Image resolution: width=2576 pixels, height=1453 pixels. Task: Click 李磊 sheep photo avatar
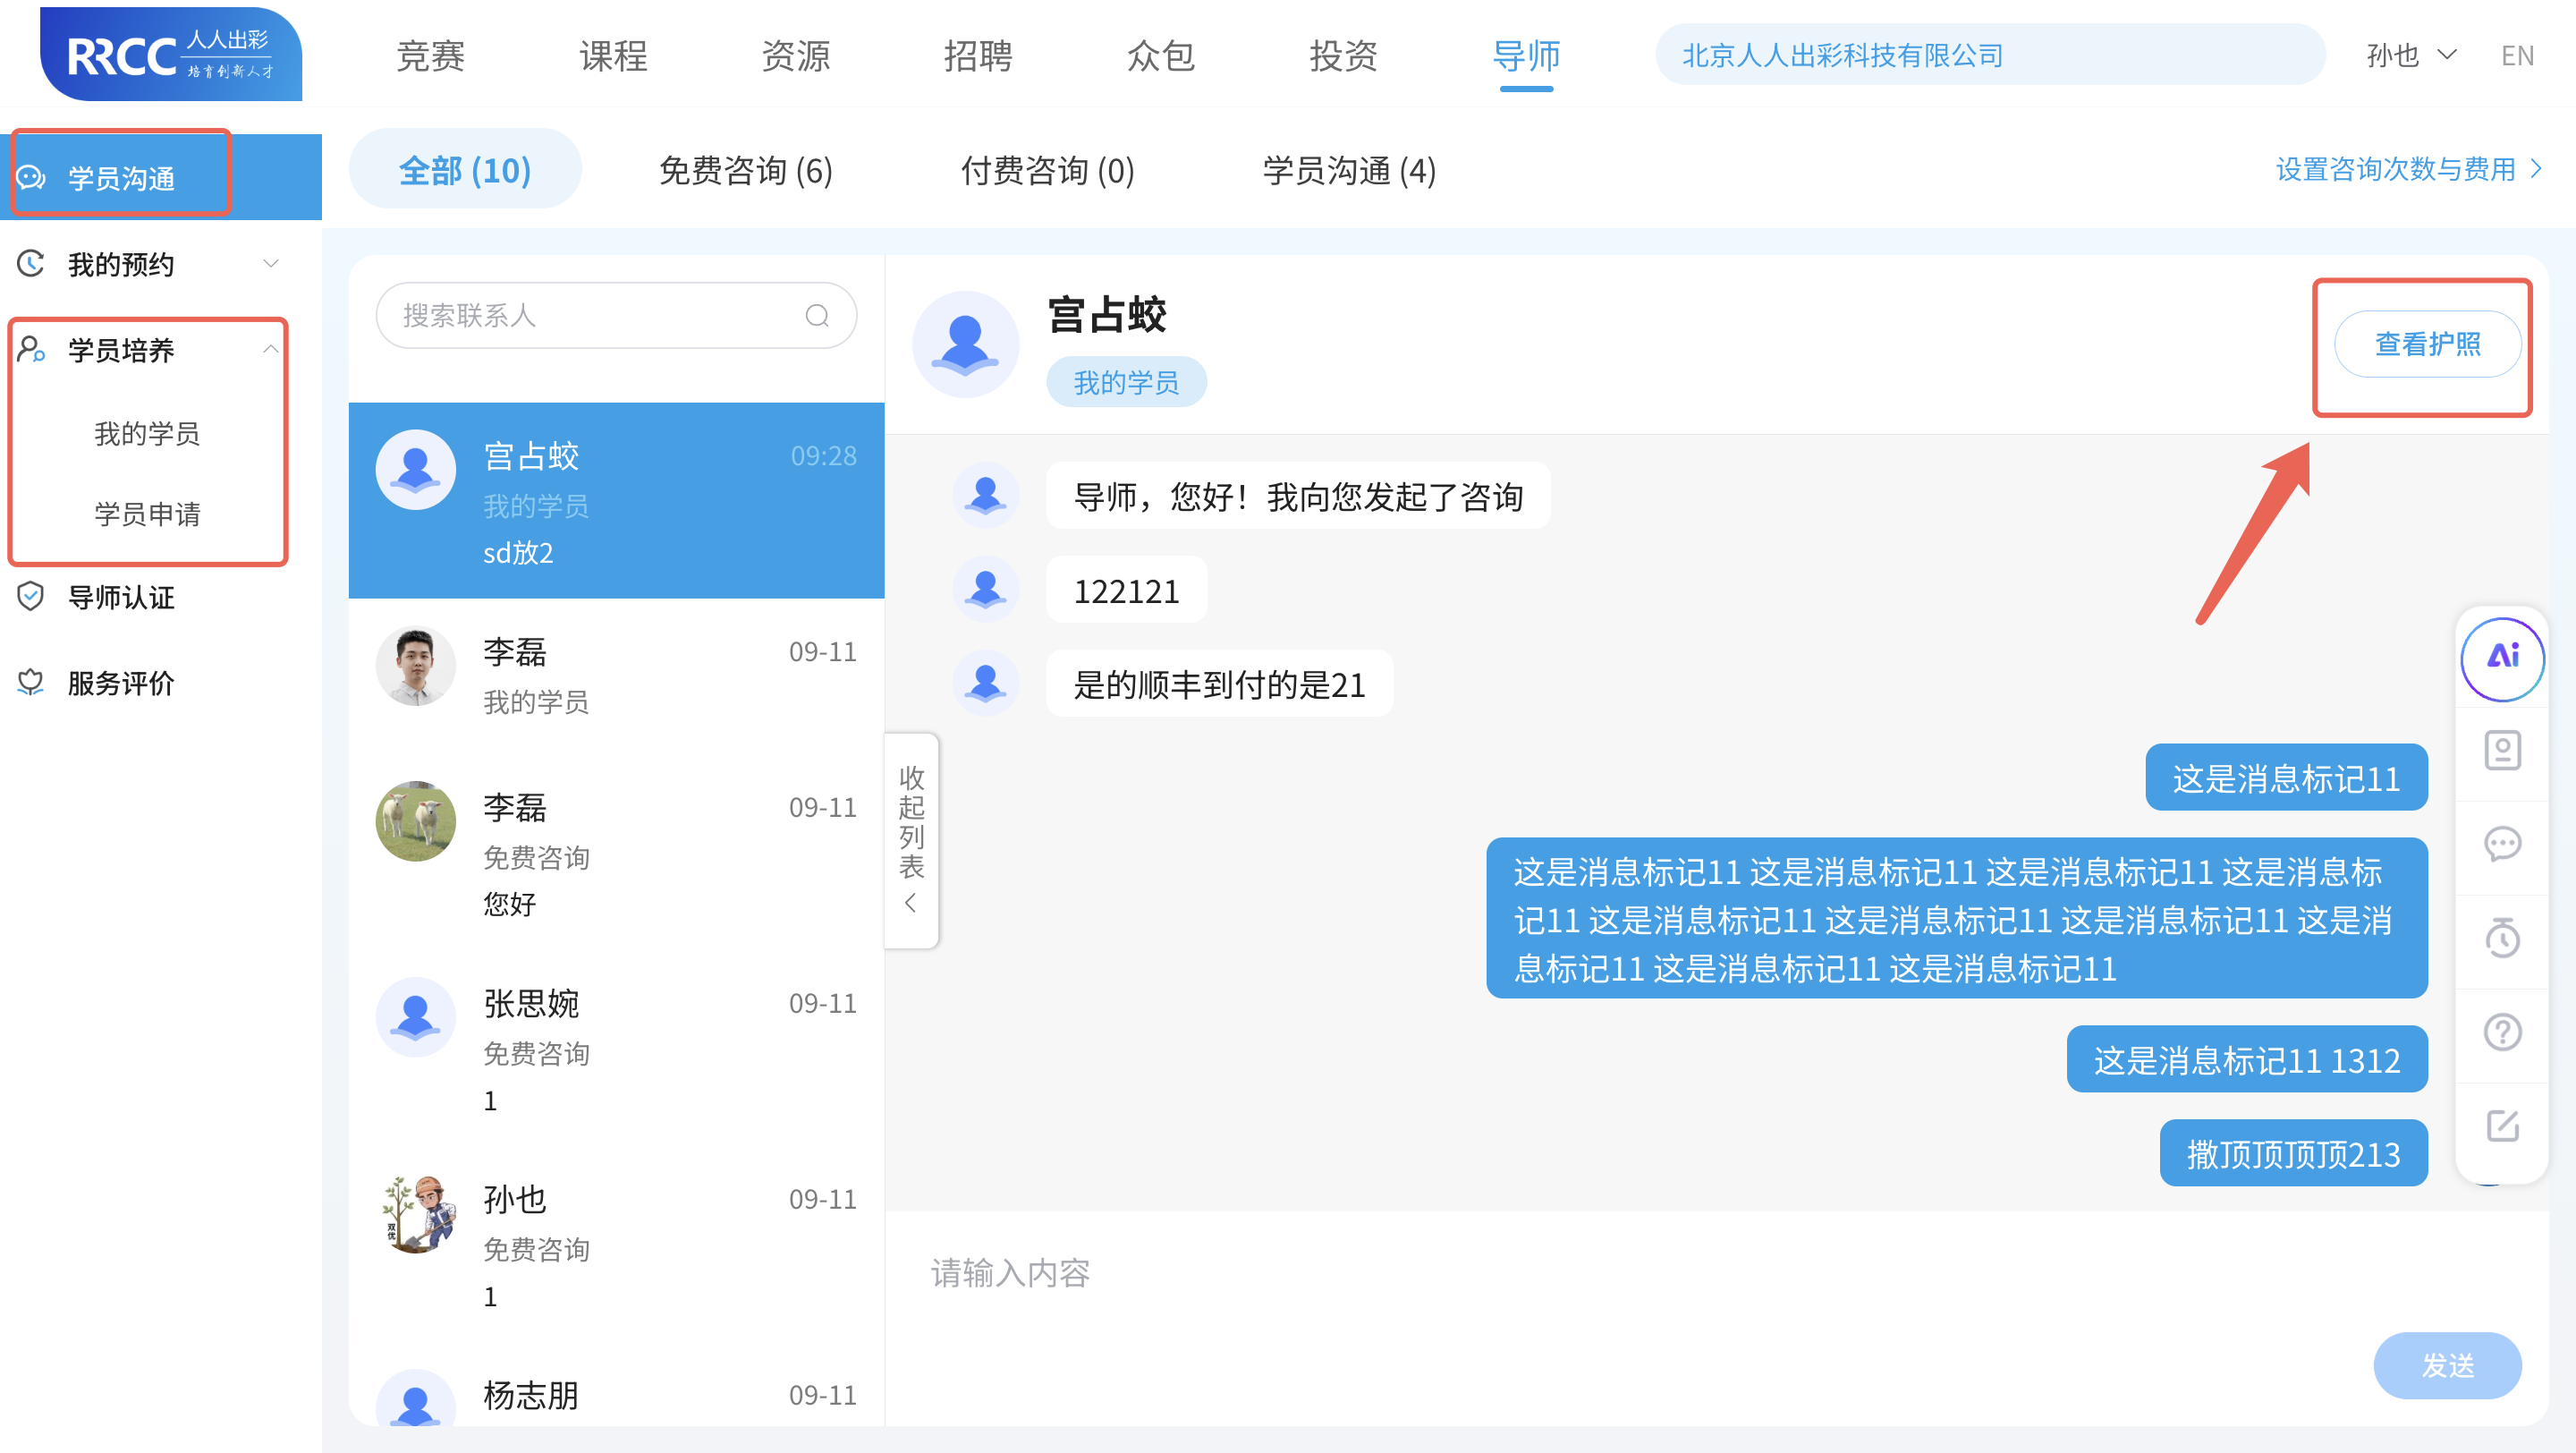415,822
